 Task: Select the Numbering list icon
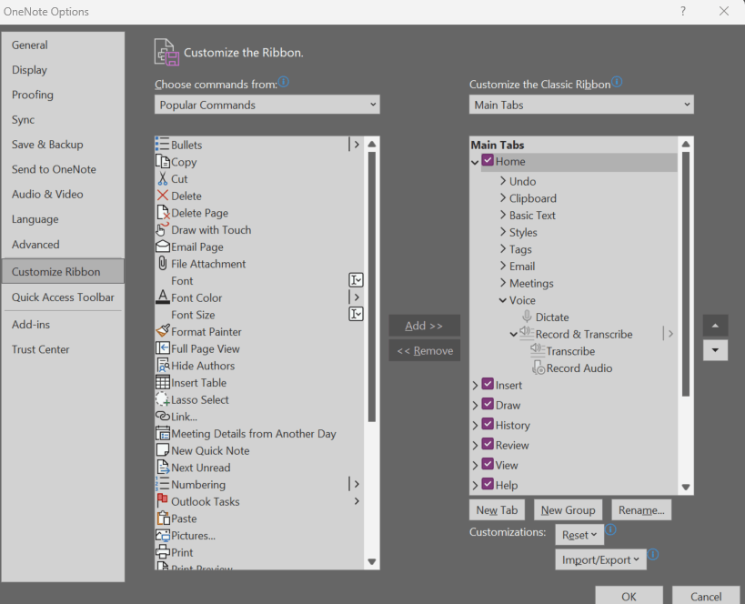point(162,484)
